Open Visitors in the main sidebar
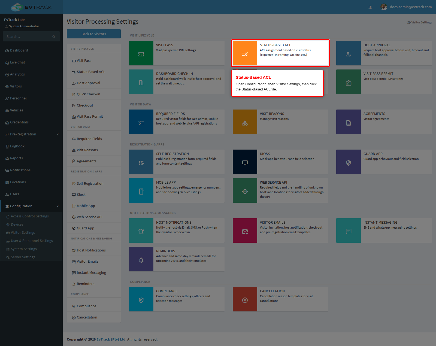The image size is (436, 346). pyautogui.click(x=31, y=86)
